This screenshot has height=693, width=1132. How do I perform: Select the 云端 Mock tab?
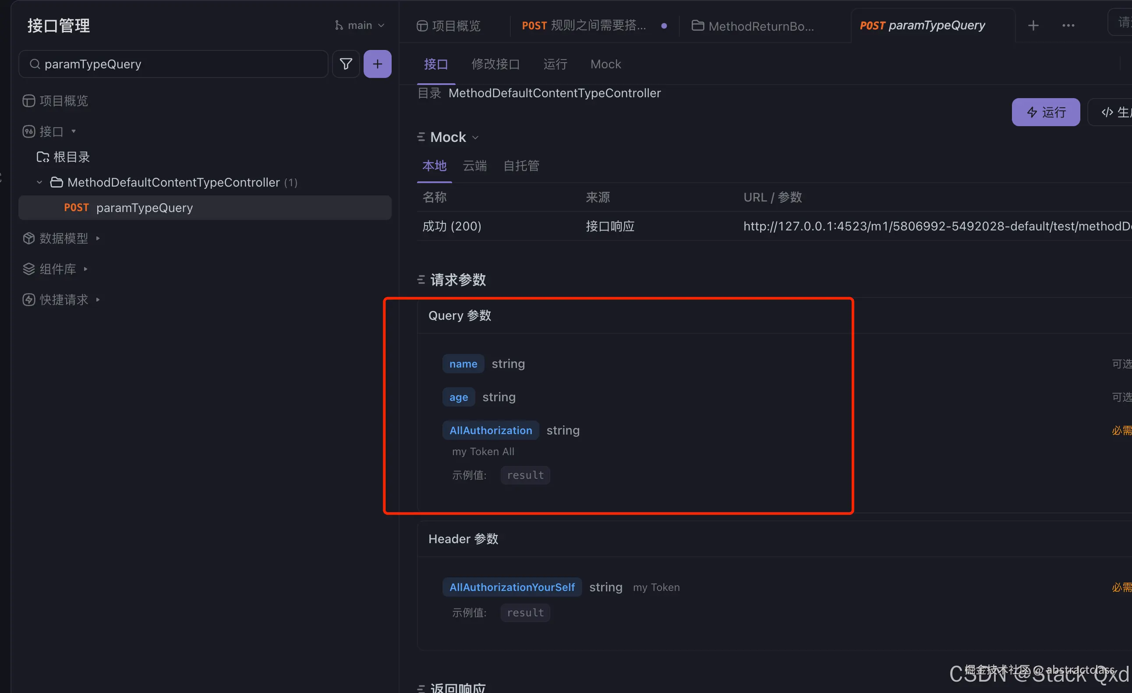474,166
